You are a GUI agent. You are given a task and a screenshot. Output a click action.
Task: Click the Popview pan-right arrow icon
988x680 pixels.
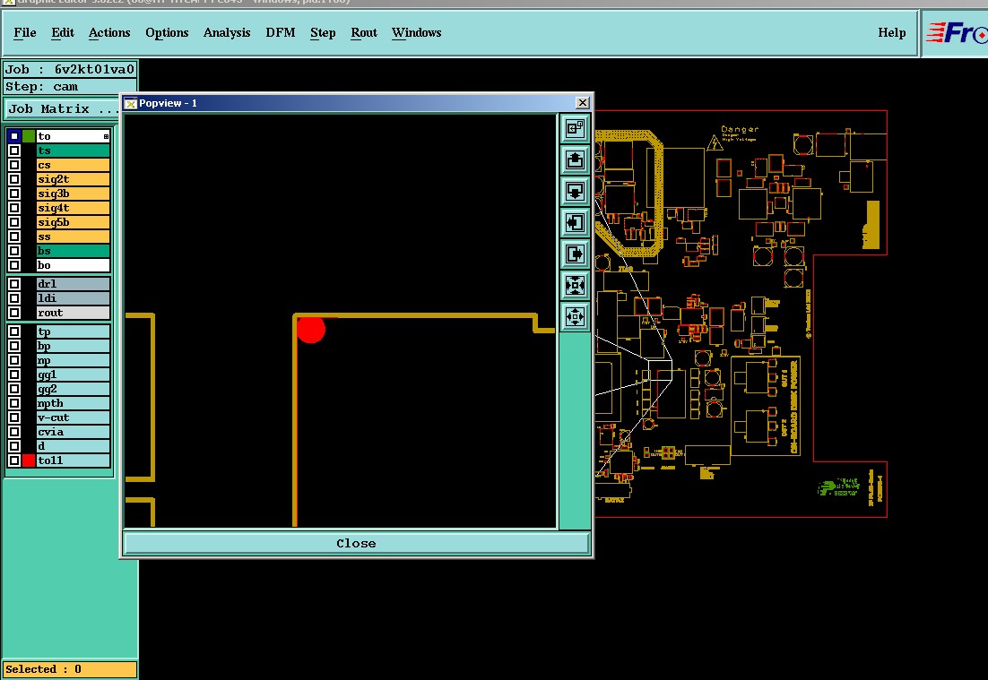pos(575,254)
